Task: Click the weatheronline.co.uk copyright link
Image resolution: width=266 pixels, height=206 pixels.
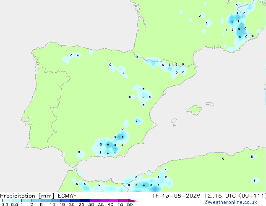Action: pyautogui.click(x=231, y=202)
